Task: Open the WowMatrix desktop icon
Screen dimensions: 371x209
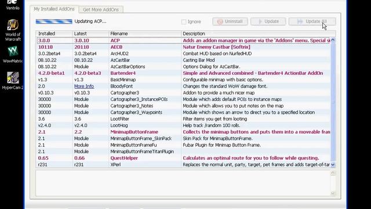Action: tap(13, 55)
